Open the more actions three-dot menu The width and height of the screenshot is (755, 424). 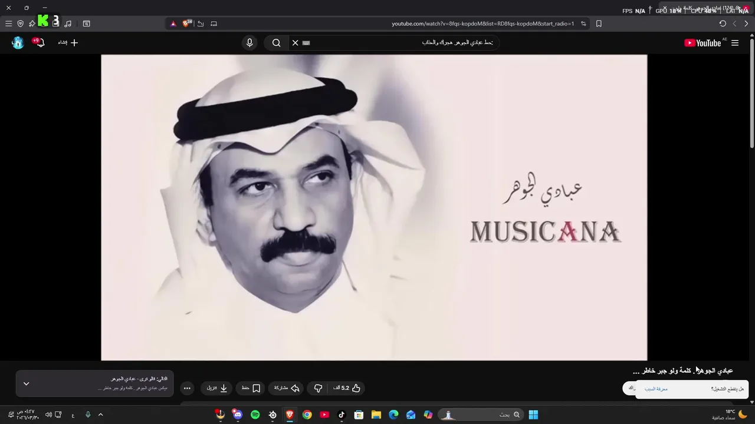point(187,388)
